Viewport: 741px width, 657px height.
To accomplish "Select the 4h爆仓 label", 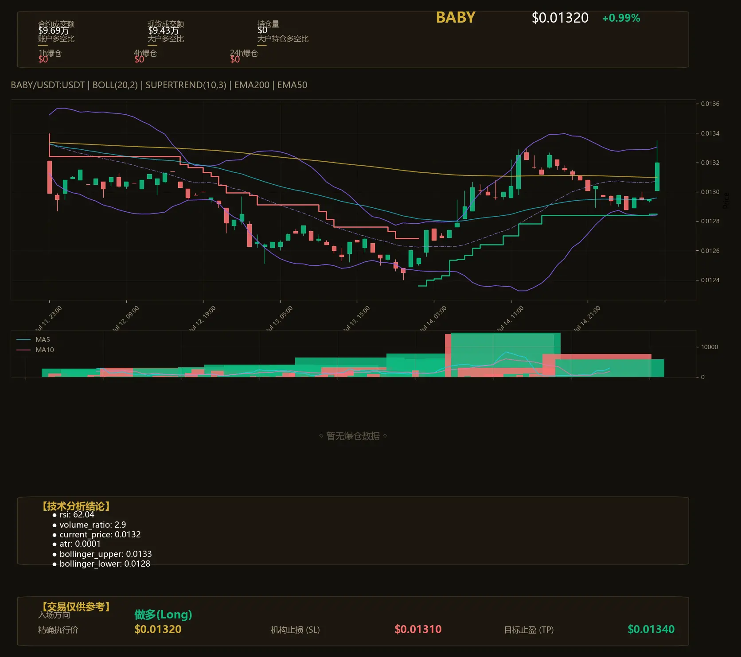I will pyautogui.click(x=145, y=53).
